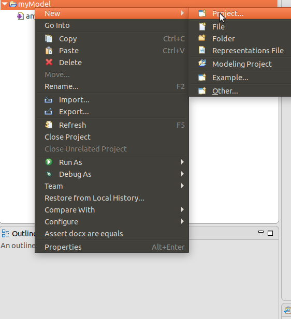Choose Project... in New submenu
The width and height of the screenshot is (291, 319).
[x=240, y=13]
